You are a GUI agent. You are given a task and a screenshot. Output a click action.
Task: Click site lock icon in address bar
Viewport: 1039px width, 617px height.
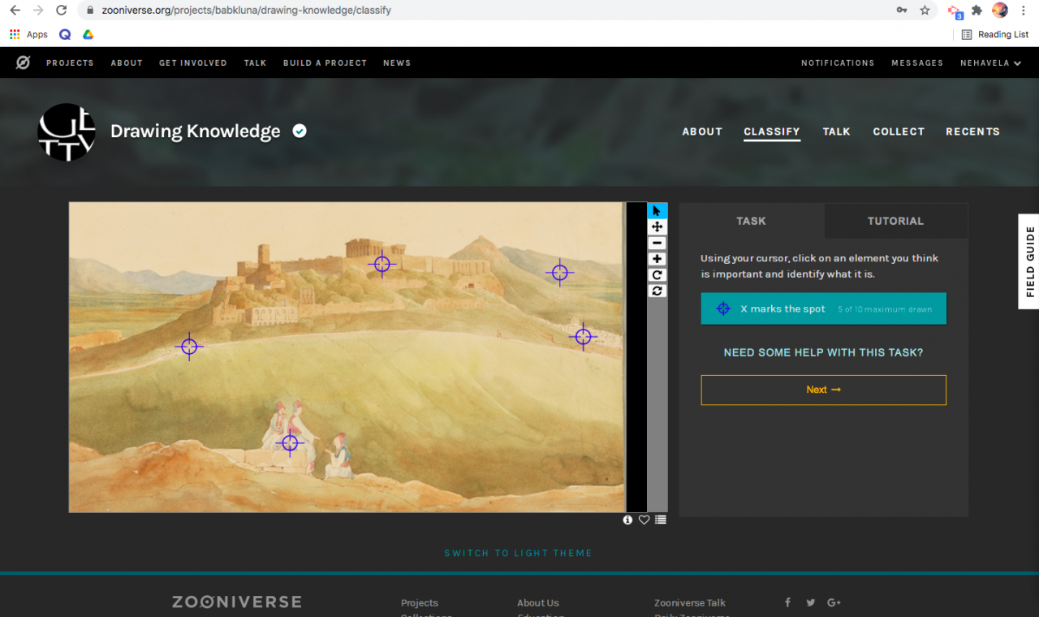point(90,11)
